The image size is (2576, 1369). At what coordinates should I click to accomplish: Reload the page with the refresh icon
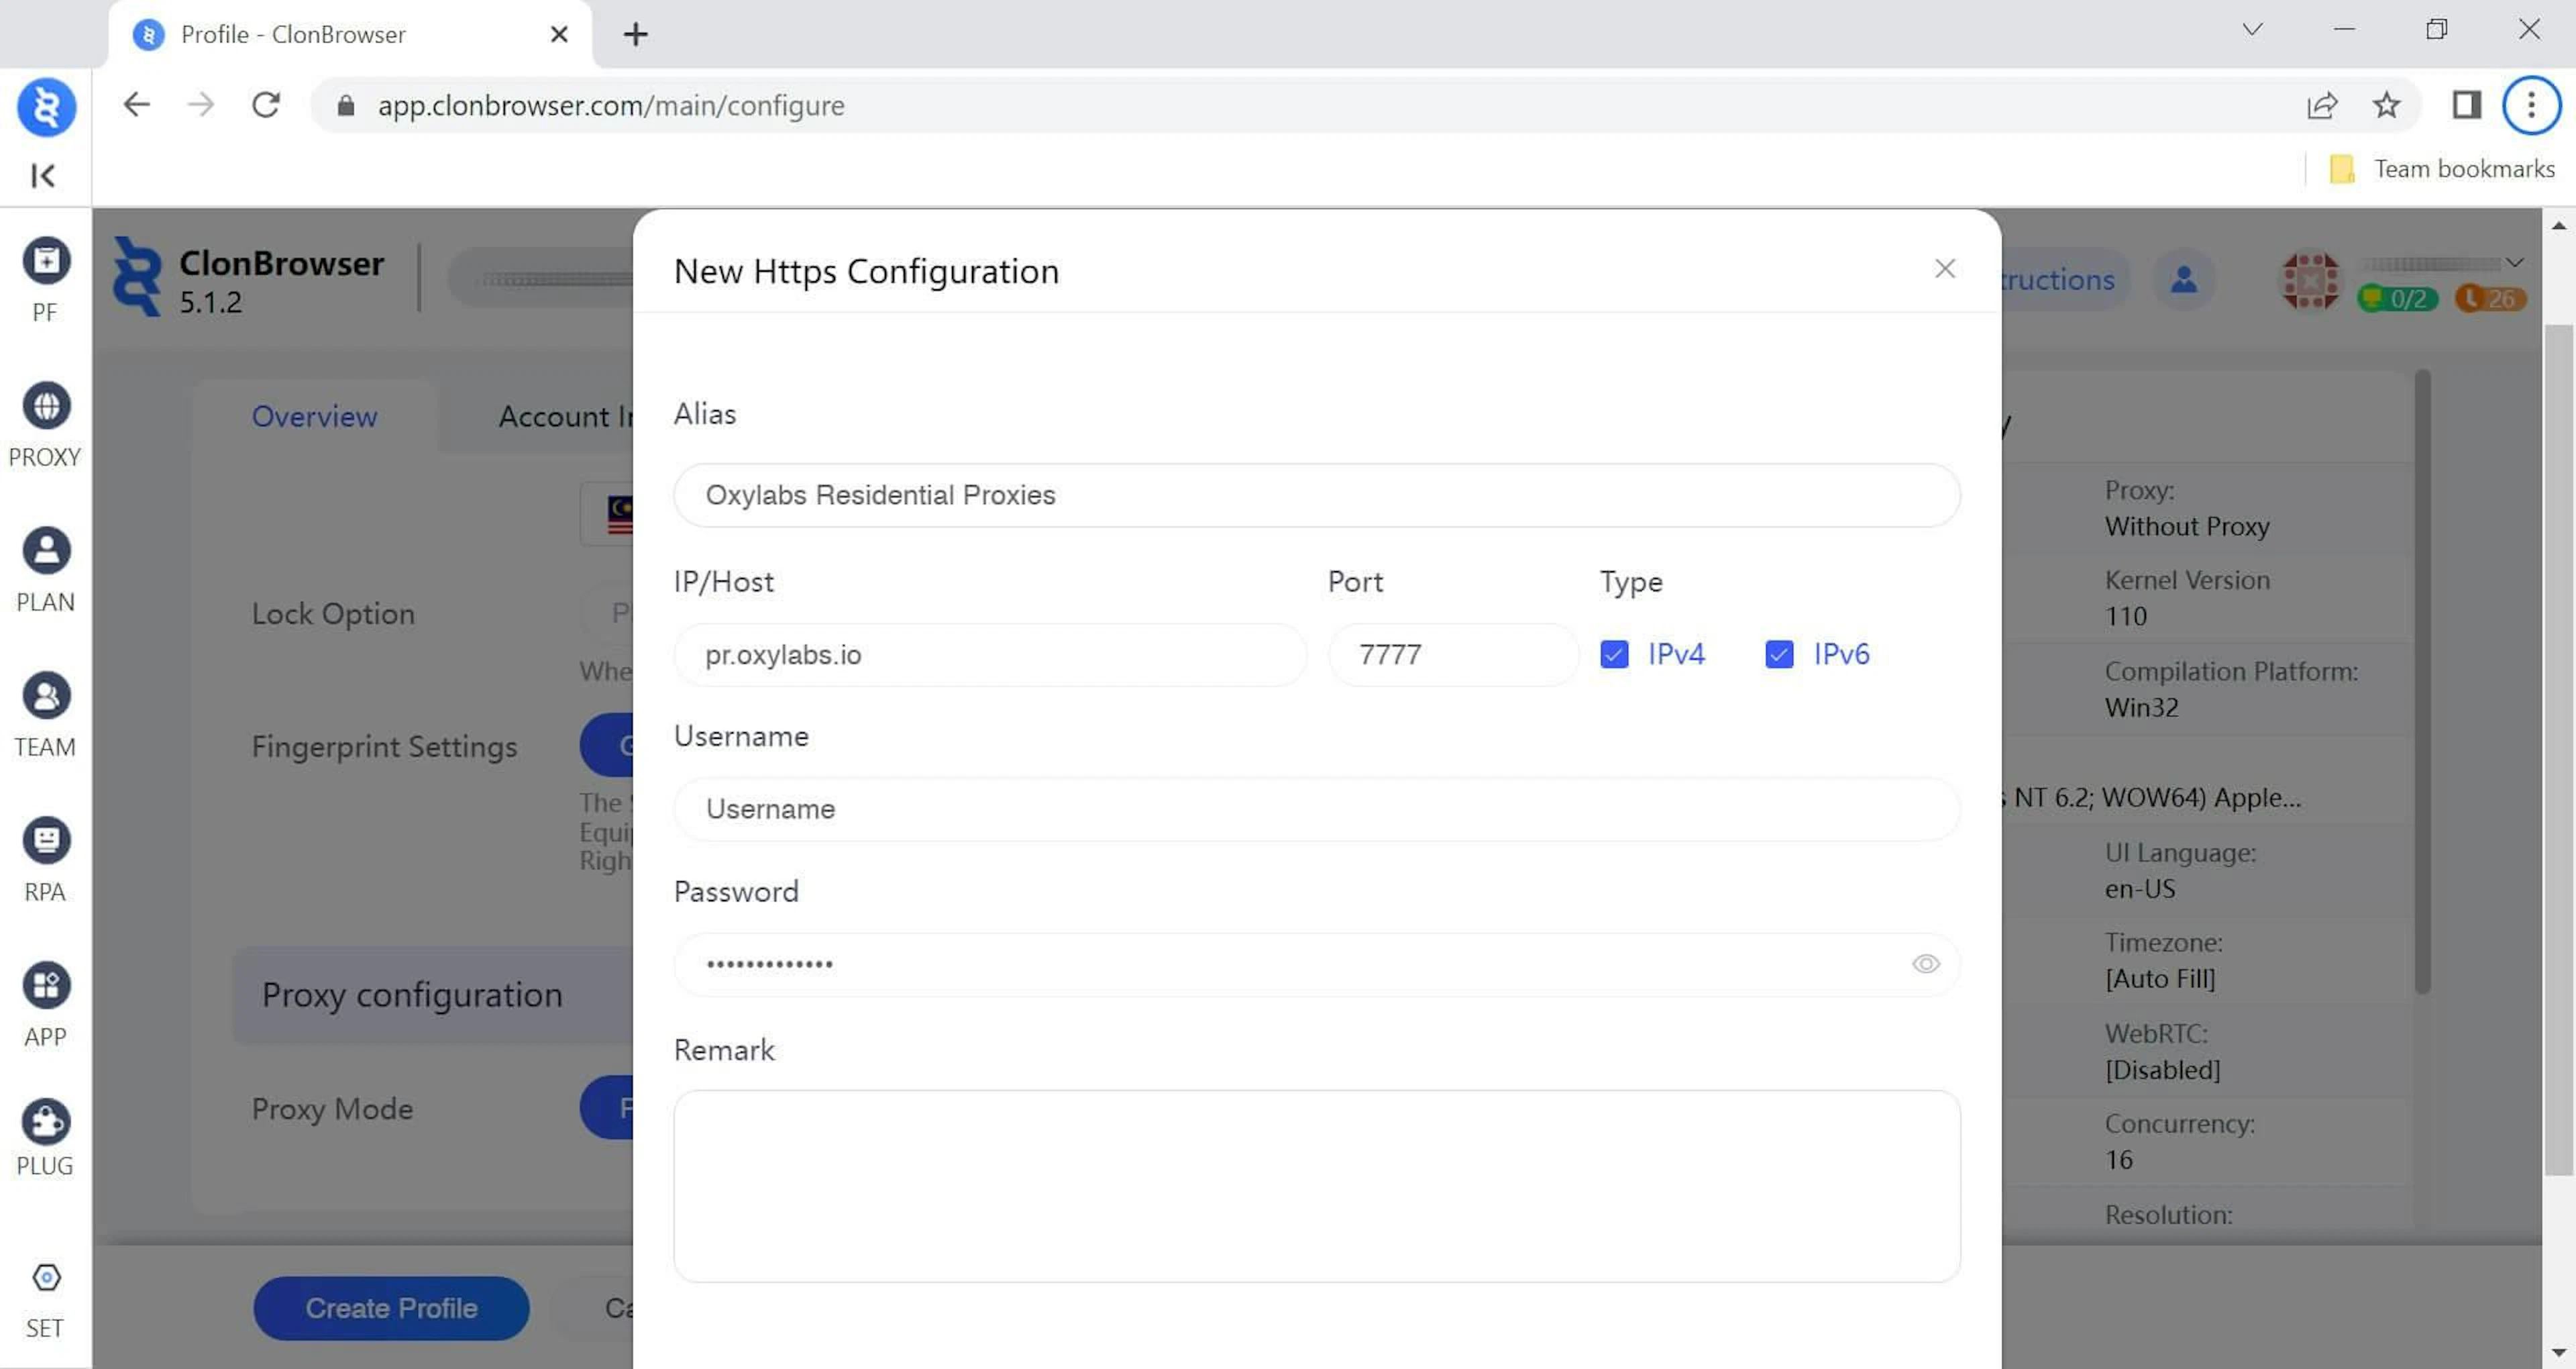266,105
